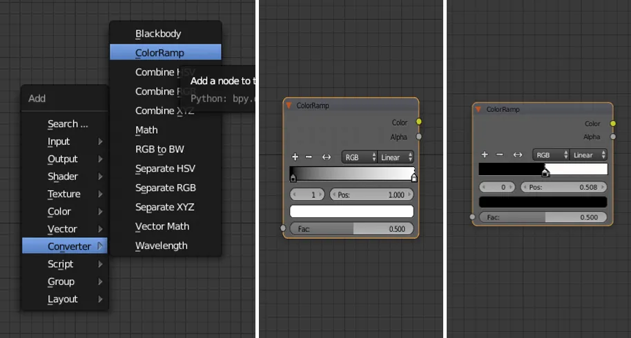Viewport: 631px width, 338px height.
Task: Collapse the right ColorRamp node triangle
Action: click(478, 109)
